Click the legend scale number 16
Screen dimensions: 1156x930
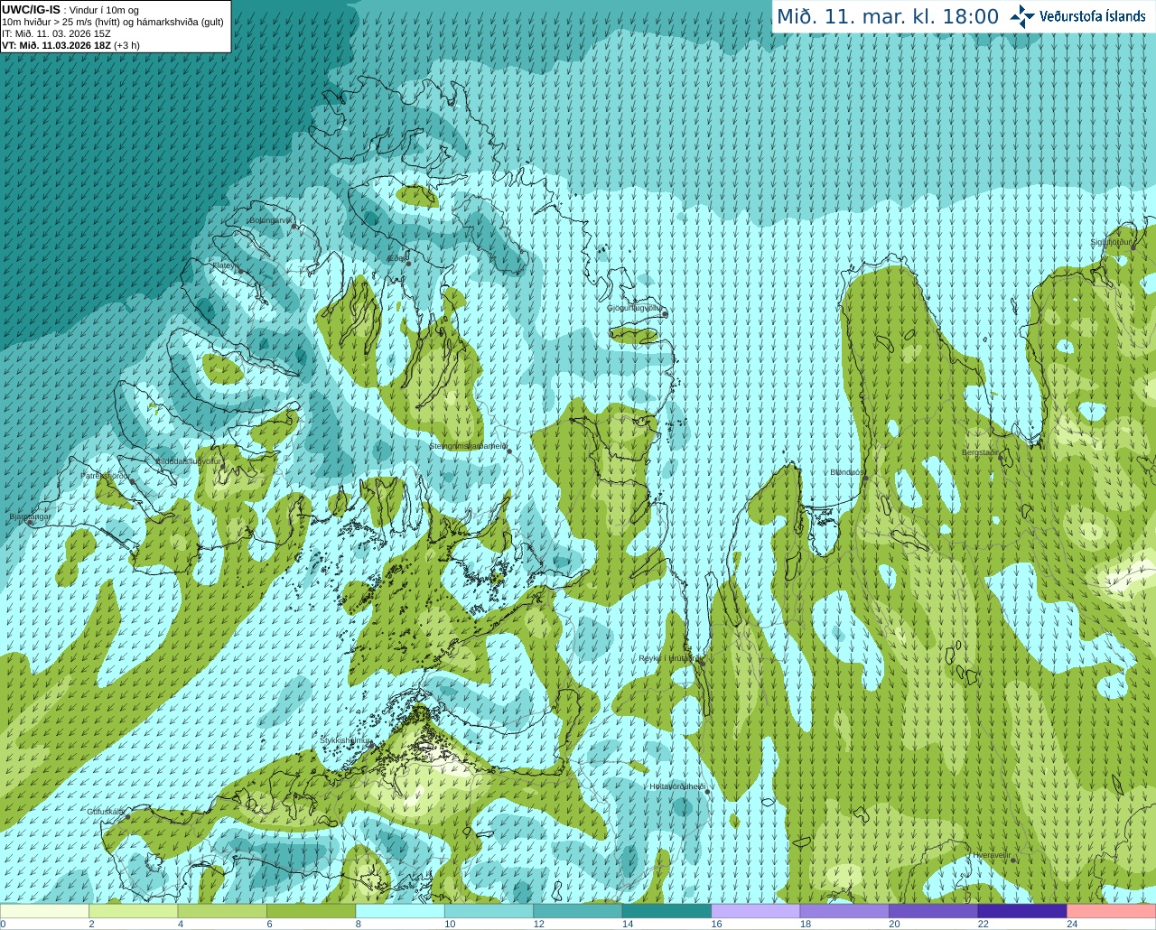(716, 924)
